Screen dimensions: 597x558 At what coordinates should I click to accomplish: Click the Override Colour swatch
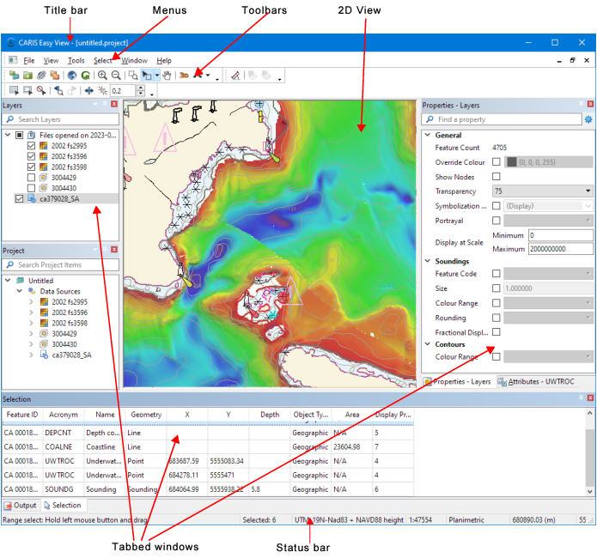[512, 161]
